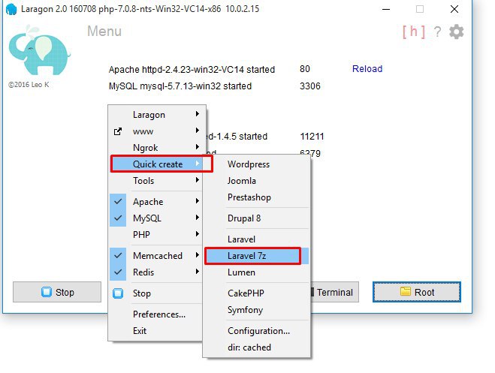This screenshot has height=373, width=495.
Task: Choose Laravel 7z from submenu
Action: pos(257,256)
